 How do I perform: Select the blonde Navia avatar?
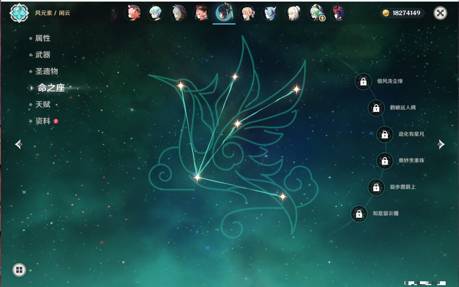[247, 13]
